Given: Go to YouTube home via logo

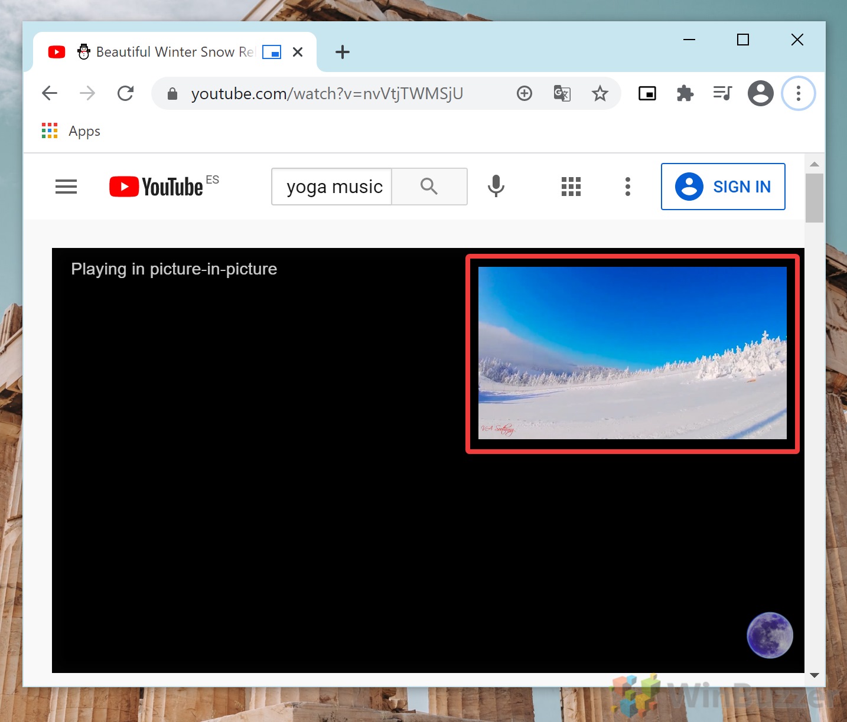Looking at the screenshot, I should coord(156,187).
